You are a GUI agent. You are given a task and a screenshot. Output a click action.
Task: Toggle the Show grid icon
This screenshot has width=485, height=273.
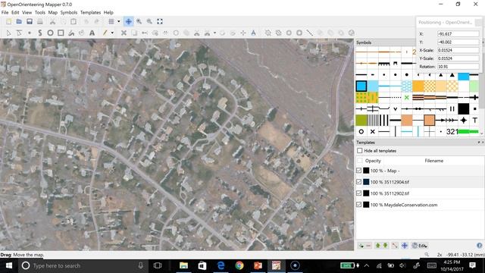coord(111,21)
